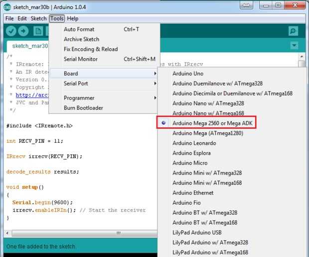Select Arduino Nano w/ ATmega168 board
Screen dimensions: 309x257
(232, 113)
